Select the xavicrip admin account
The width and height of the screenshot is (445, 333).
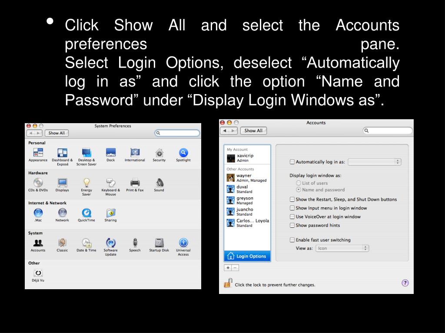pyautogui.click(x=247, y=158)
